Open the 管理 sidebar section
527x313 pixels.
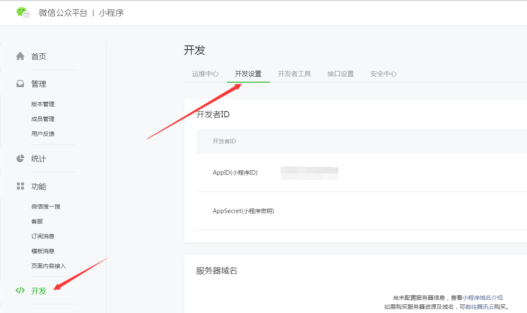(39, 84)
